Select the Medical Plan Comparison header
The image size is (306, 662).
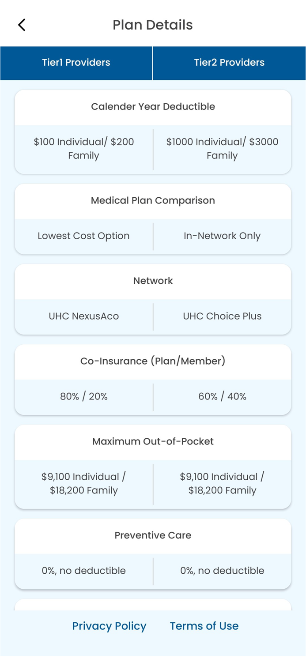point(153,200)
